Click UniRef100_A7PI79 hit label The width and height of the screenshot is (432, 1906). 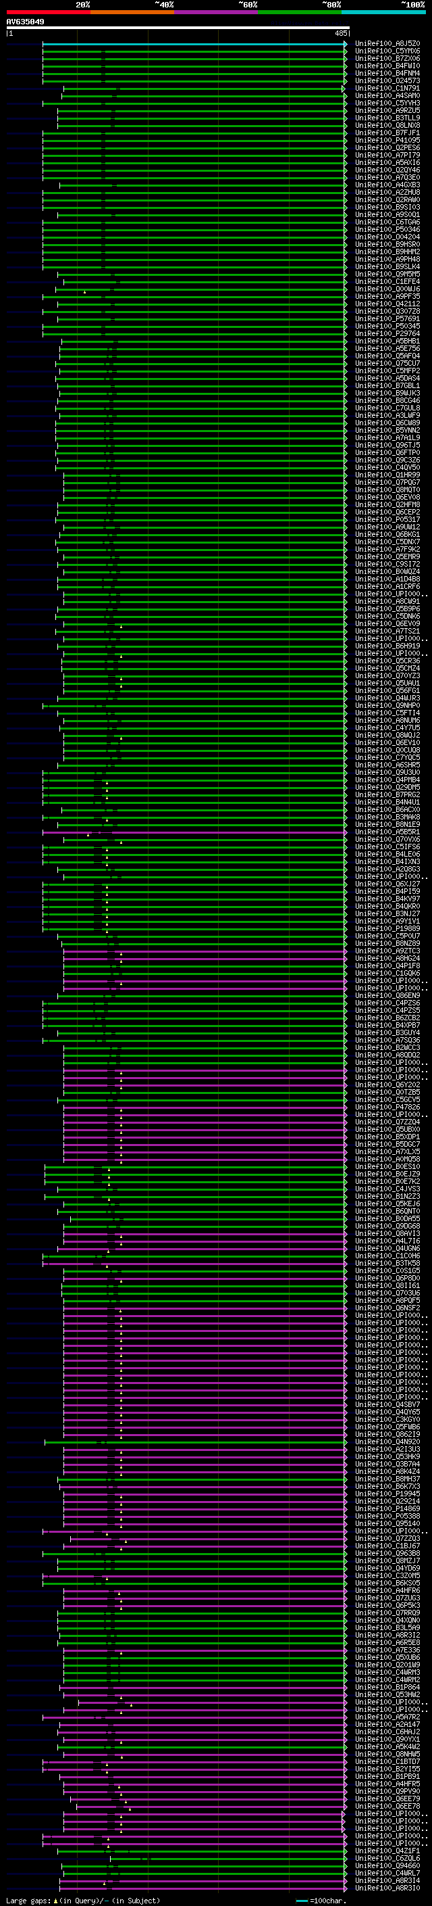pos(387,155)
